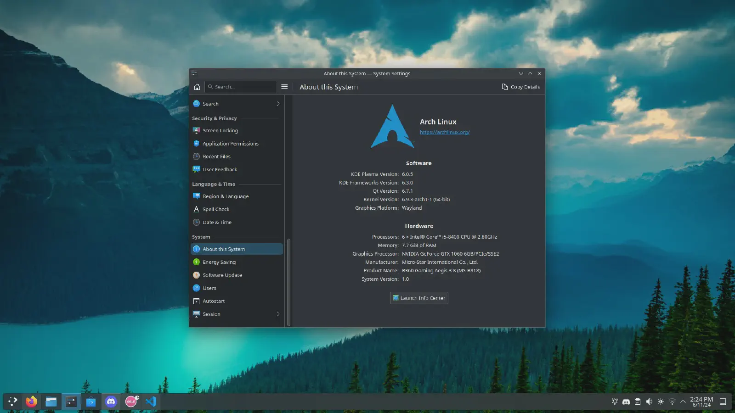
Task: Open Spell Check settings
Action: [237, 209]
